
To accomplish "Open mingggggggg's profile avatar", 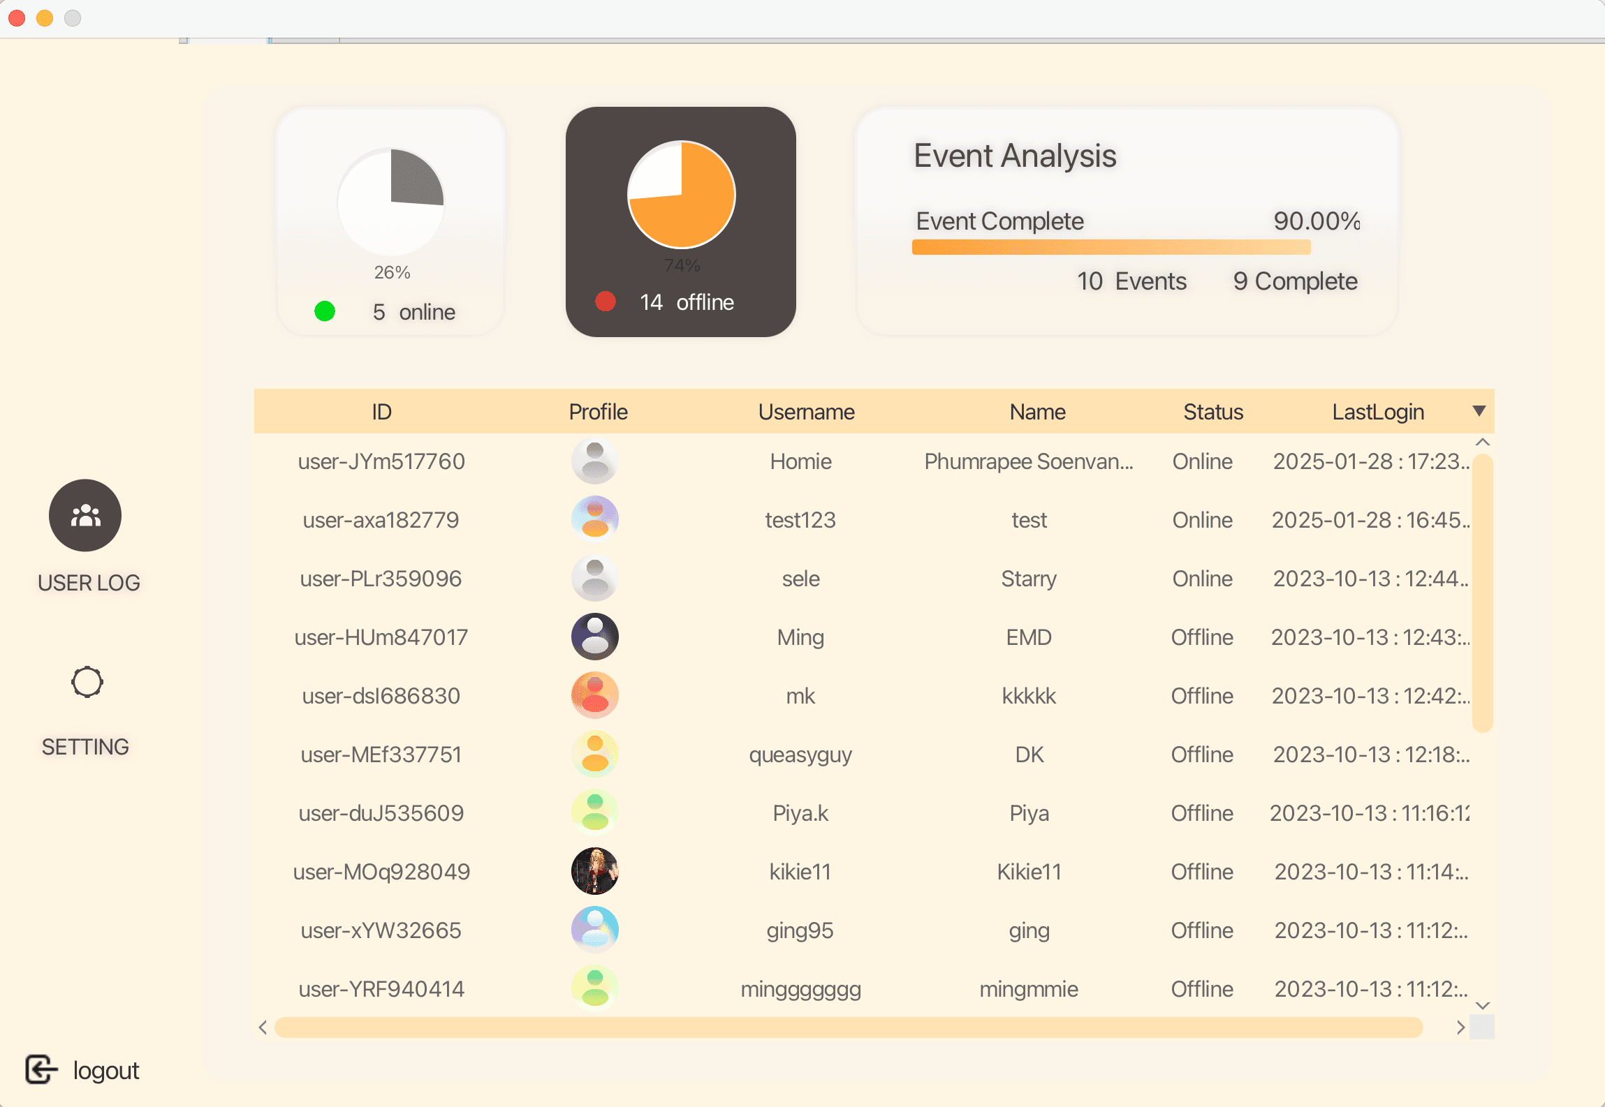I will 595,989.
